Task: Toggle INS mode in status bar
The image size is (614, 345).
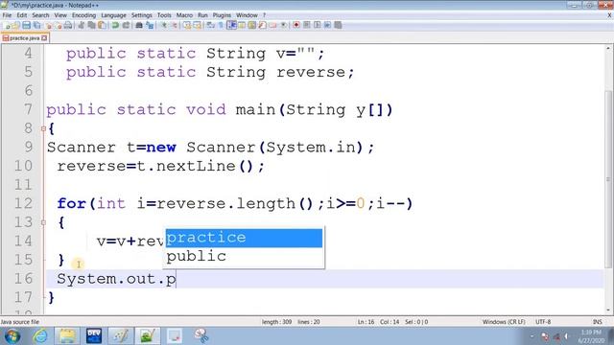Action: (597, 322)
